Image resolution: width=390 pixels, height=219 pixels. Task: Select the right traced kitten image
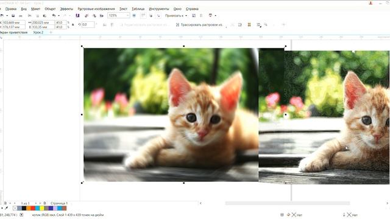(x=336, y=117)
